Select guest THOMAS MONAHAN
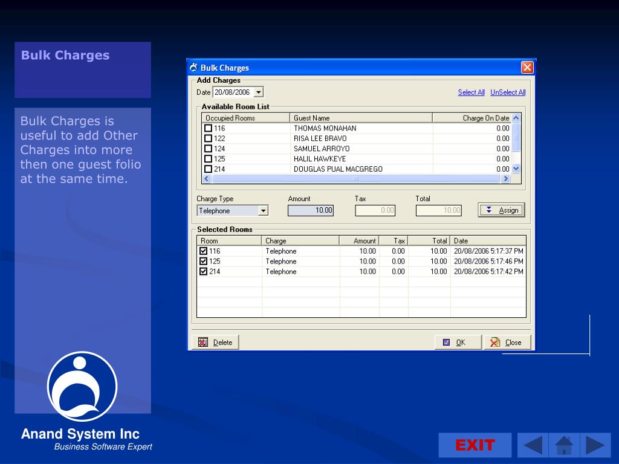This screenshot has height=464, width=619. pyautogui.click(x=325, y=128)
